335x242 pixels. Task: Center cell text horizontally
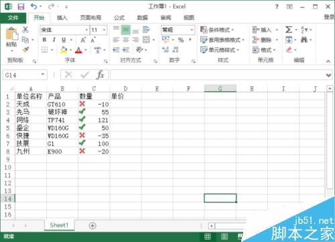pos(126,40)
